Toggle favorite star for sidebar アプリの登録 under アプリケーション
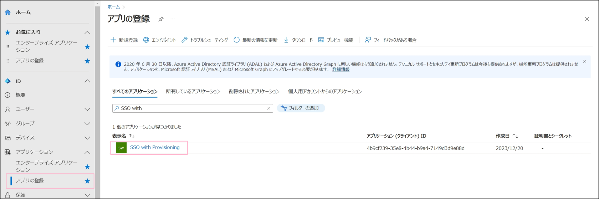 pos(87,181)
